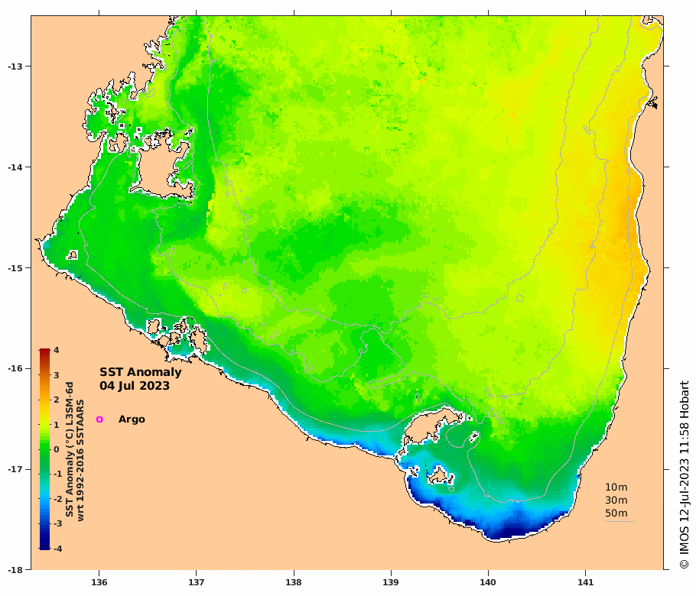Click the magenta Argo legend circle

[x=99, y=419]
